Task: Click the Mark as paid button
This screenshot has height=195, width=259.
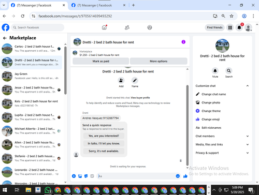Action: (x=101, y=61)
